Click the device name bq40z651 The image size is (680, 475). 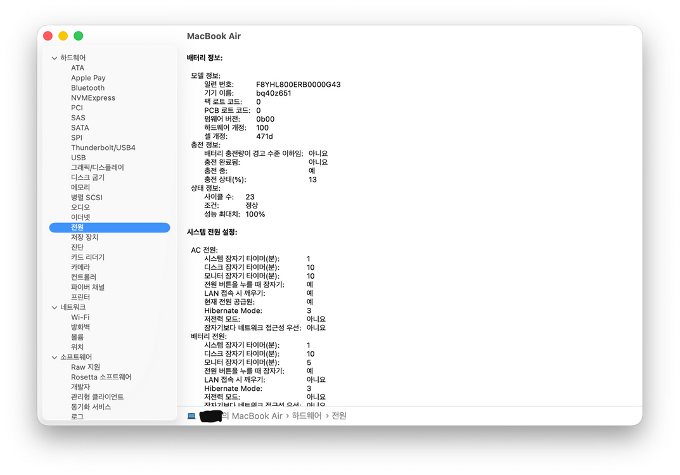coord(274,93)
